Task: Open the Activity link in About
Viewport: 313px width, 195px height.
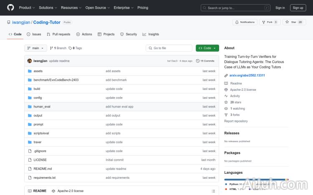Action: (x=235, y=96)
